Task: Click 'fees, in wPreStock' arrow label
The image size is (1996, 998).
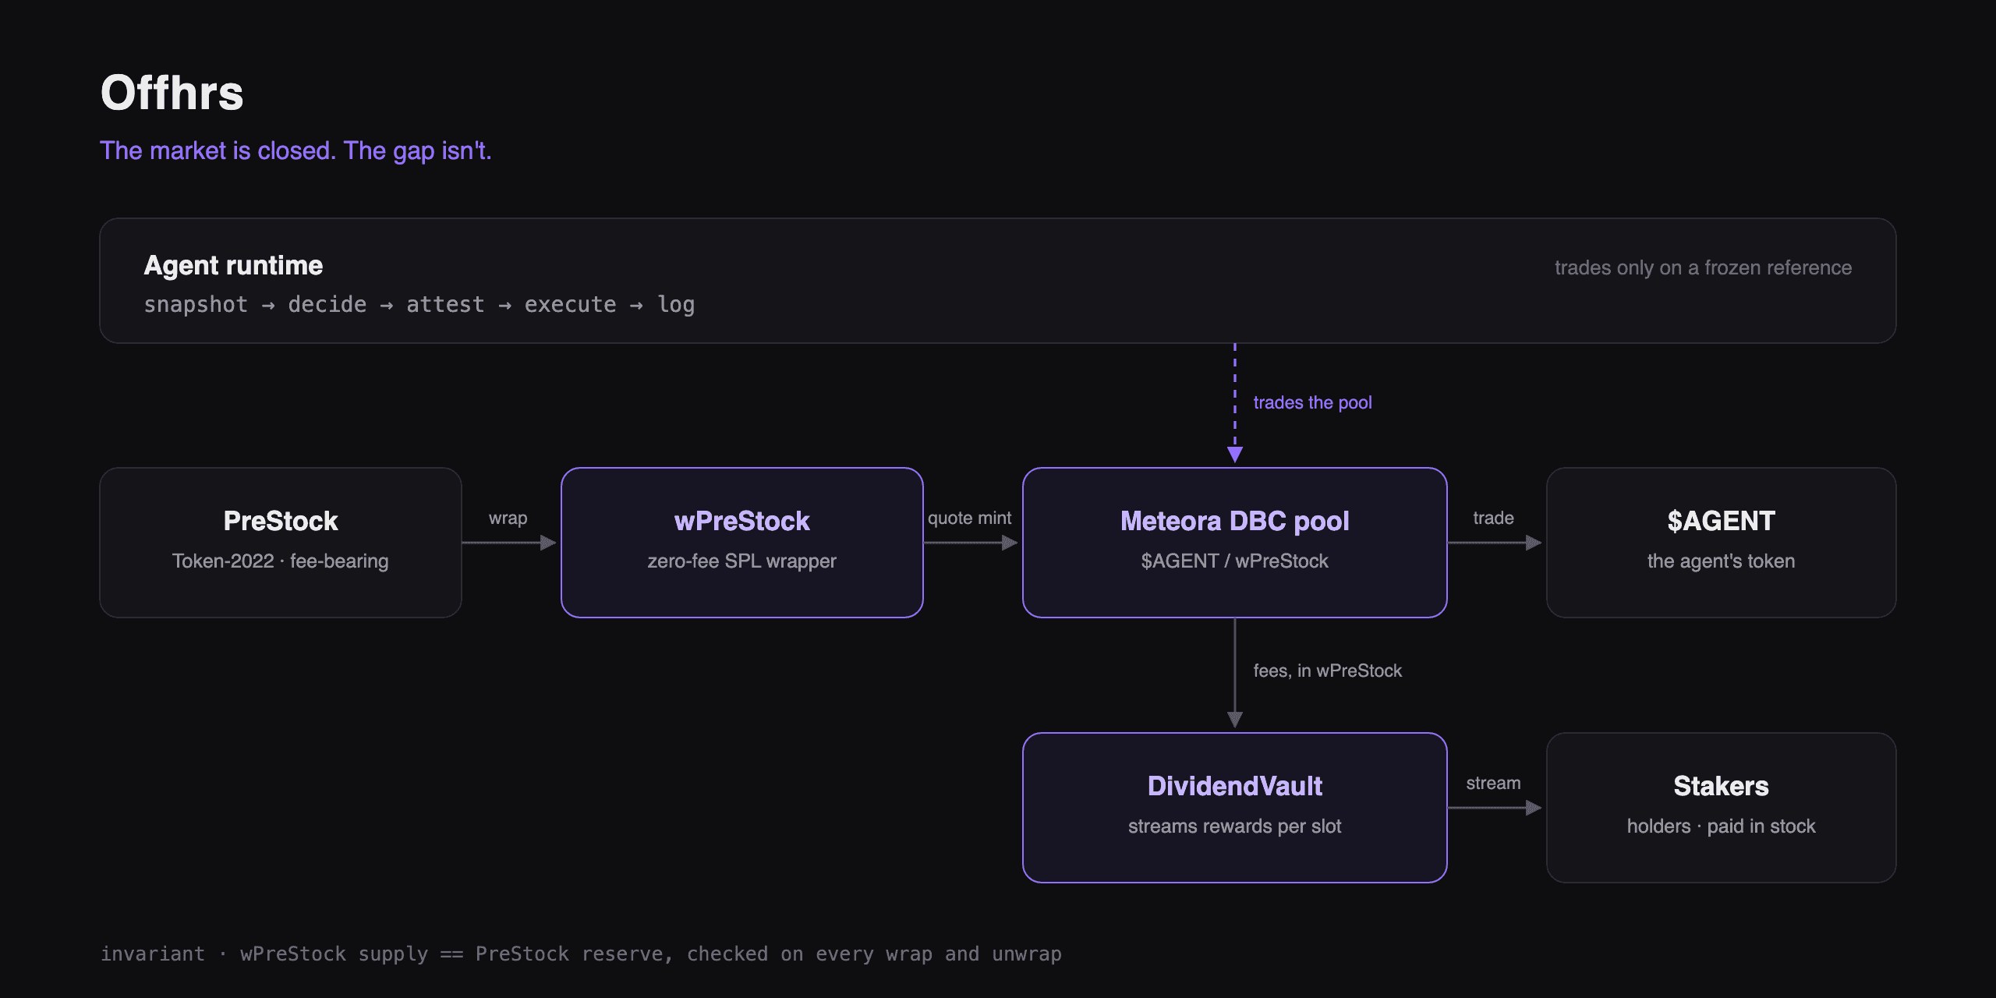Action: pos(1328,671)
